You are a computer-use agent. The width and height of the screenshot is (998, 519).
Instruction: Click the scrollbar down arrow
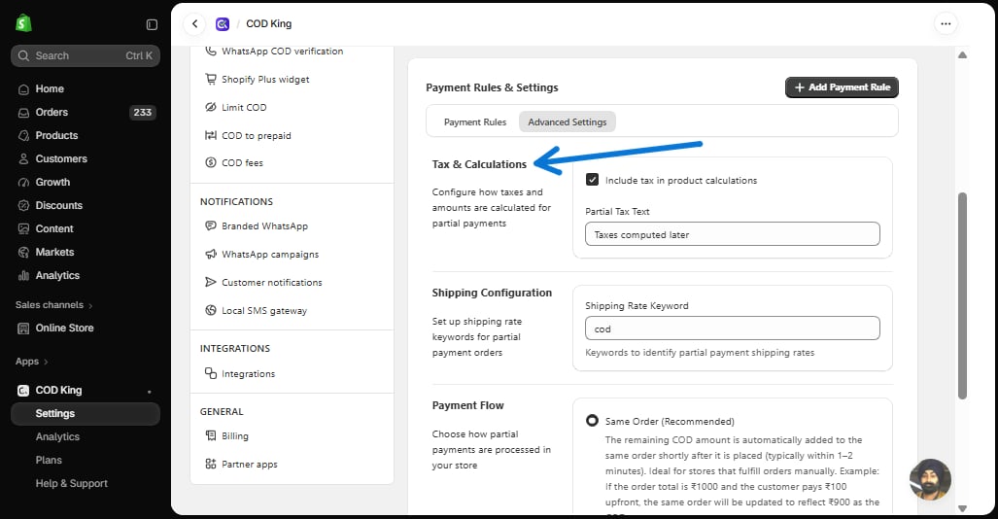point(962,508)
